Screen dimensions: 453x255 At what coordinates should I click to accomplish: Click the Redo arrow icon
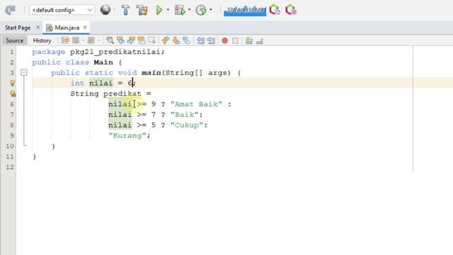tap(10, 10)
